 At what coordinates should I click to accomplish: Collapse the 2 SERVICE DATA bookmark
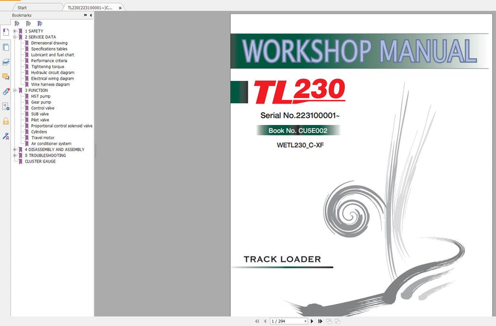(14, 37)
